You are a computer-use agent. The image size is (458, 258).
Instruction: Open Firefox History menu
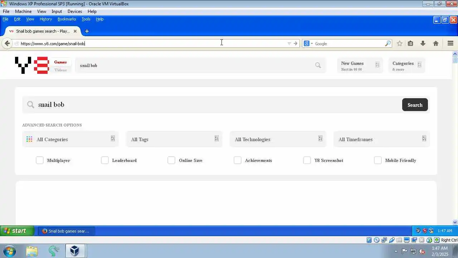pyautogui.click(x=46, y=19)
